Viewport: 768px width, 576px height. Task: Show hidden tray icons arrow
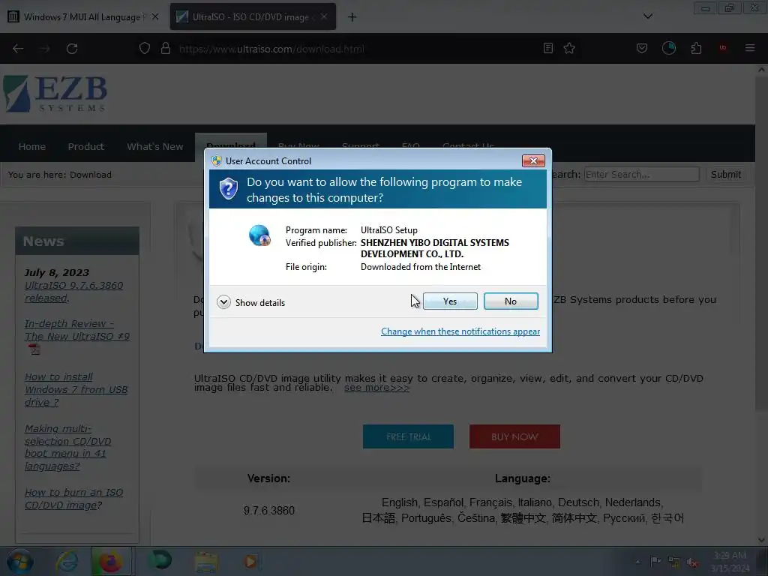pyautogui.click(x=637, y=562)
